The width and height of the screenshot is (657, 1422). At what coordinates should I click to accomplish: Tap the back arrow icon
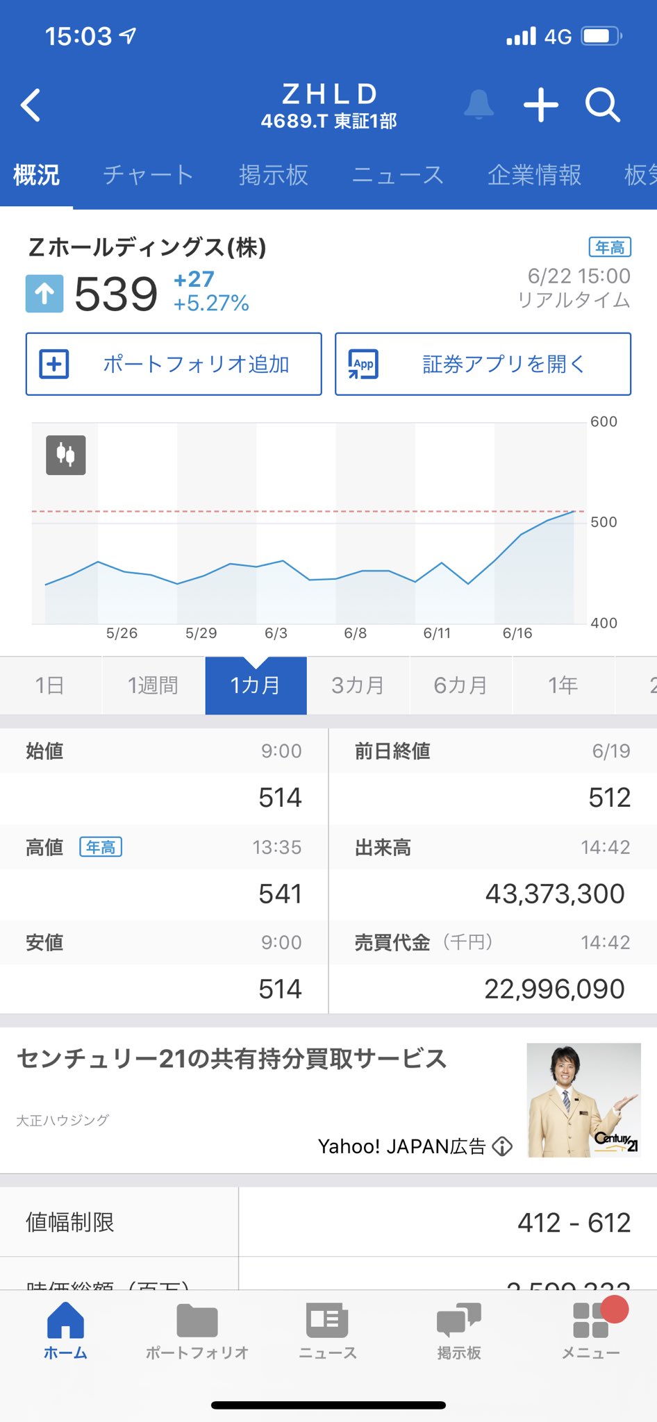tap(31, 106)
